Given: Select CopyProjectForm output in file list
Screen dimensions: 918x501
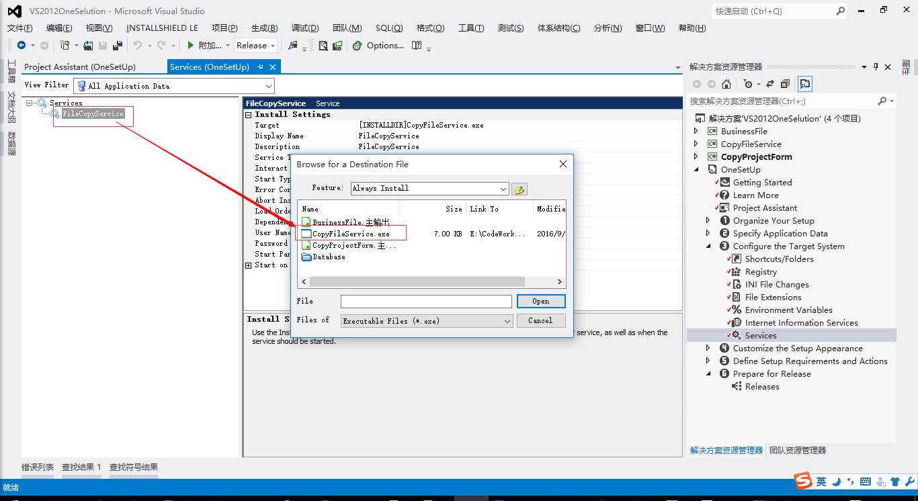Looking at the screenshot, I should click(348, 245).
